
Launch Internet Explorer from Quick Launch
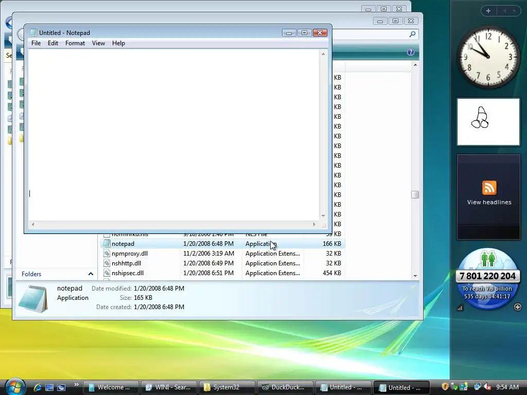tap(37, 387)
